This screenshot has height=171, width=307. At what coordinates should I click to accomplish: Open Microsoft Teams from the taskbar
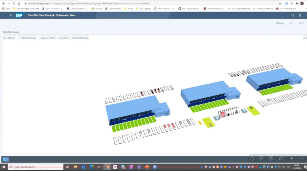[139, 167]
